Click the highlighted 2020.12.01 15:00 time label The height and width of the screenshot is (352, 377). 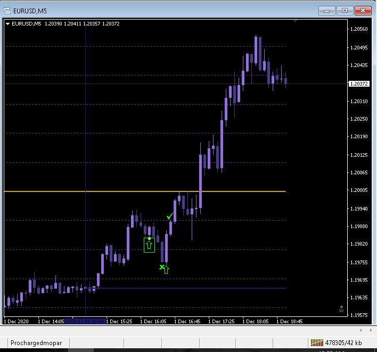[x=85, y=321]
